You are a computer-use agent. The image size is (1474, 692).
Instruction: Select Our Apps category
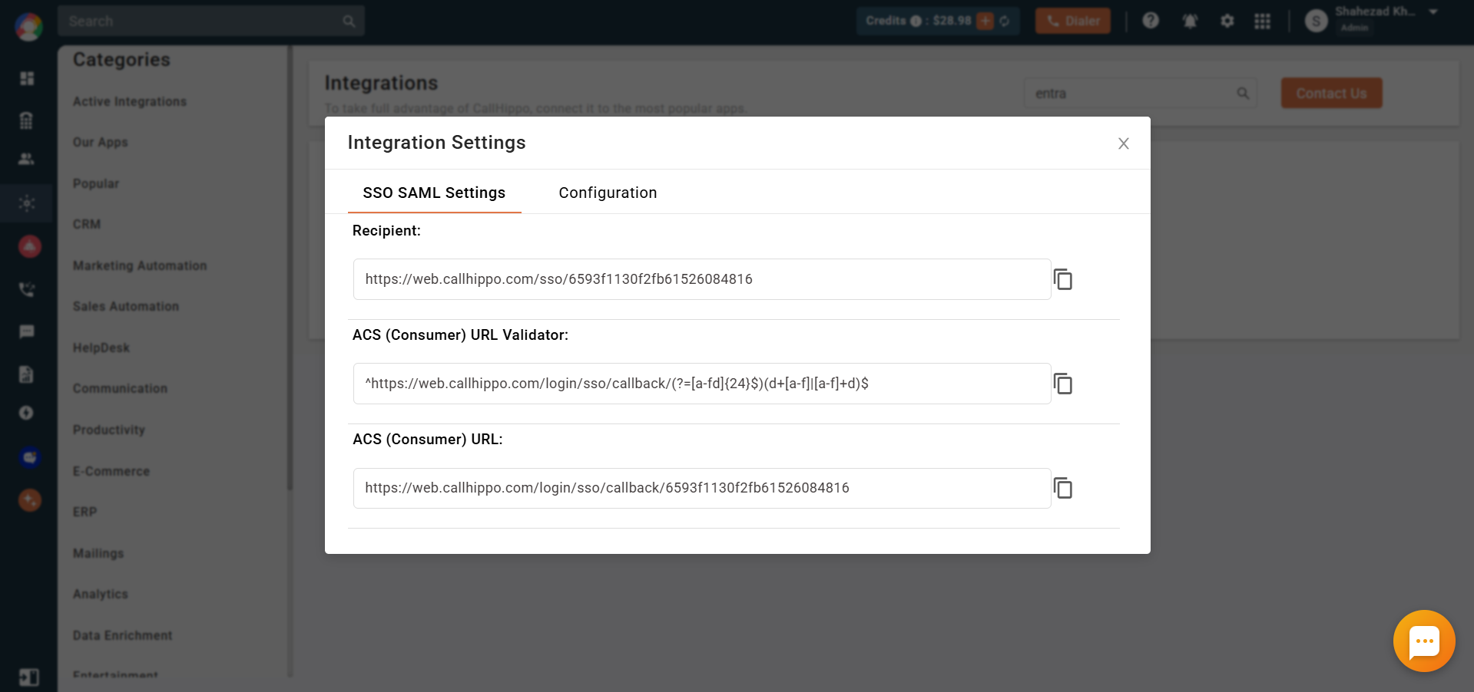[101, 142]
